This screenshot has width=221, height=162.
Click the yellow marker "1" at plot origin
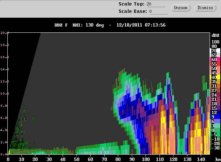(x=9, y=152)
